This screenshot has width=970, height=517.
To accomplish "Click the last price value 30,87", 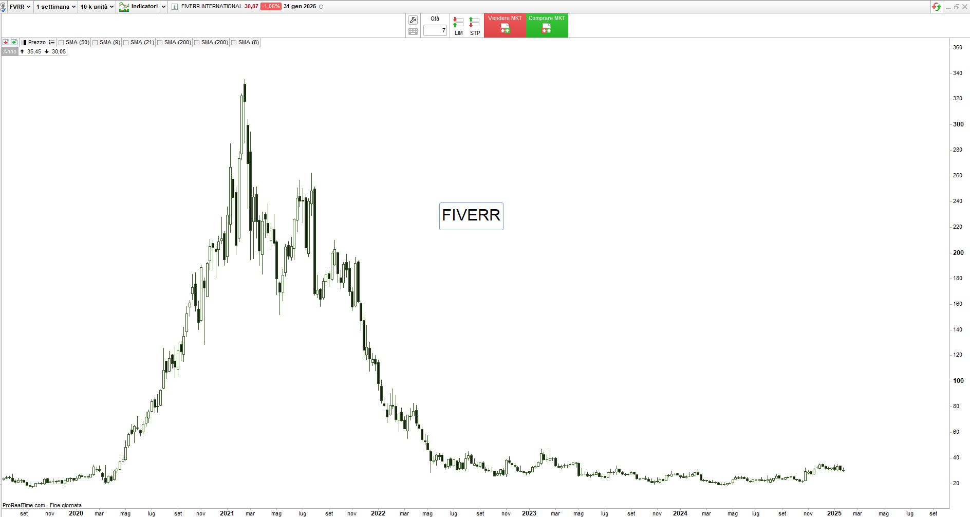I will pyautogui.click(x=251, y=7).
